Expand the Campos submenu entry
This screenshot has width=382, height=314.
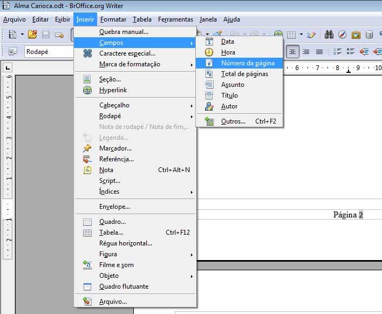pos(135,43)
